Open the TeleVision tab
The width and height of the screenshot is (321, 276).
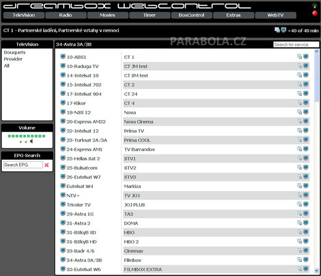(x=23, y=15)
